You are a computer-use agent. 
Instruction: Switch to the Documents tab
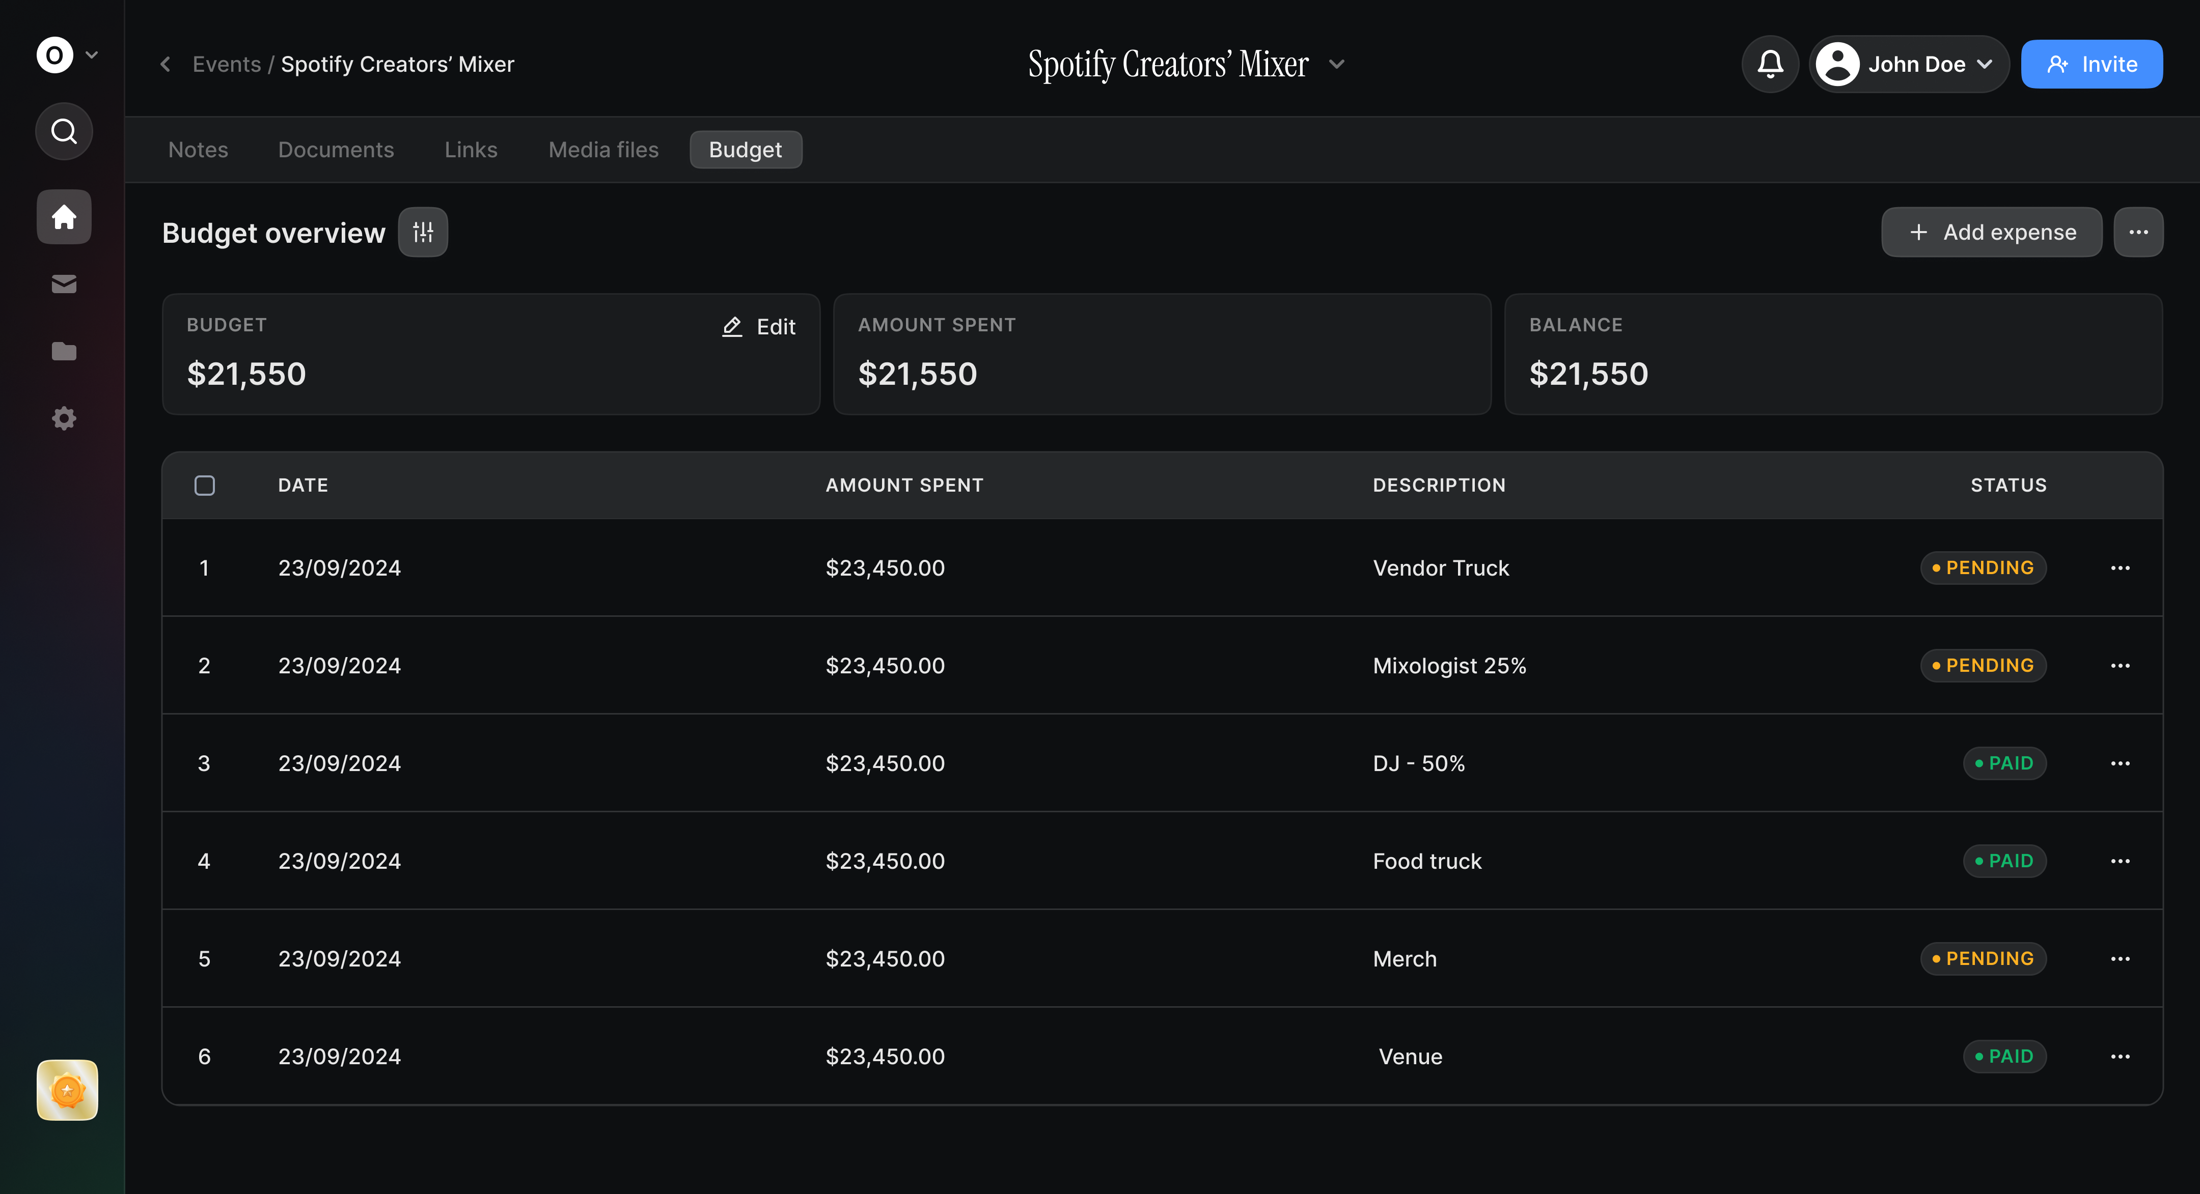[x=336, y=149]
